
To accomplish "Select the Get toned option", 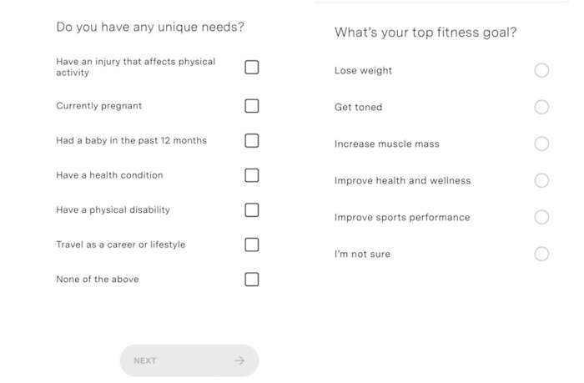I will (x=541, y=107).
